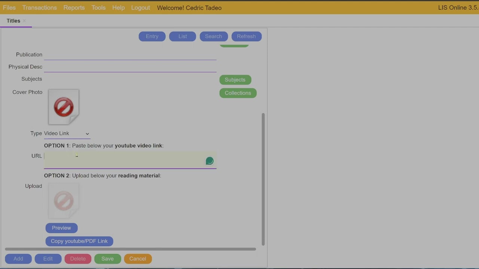Viewport: 479px width, 269px height.
Task: Open the Reports menu
Action: tap(74, 7)
